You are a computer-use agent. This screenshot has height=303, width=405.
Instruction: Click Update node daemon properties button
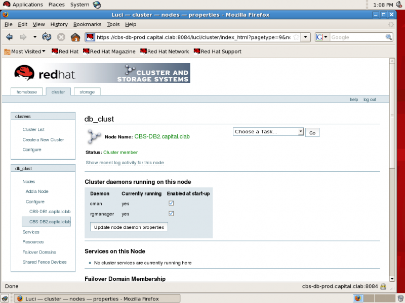(x=129, y=227)
